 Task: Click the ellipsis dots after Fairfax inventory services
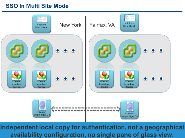point(153,79)
